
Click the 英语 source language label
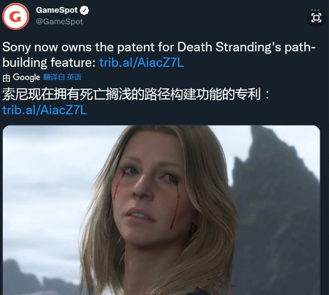[x=74, y=77]
